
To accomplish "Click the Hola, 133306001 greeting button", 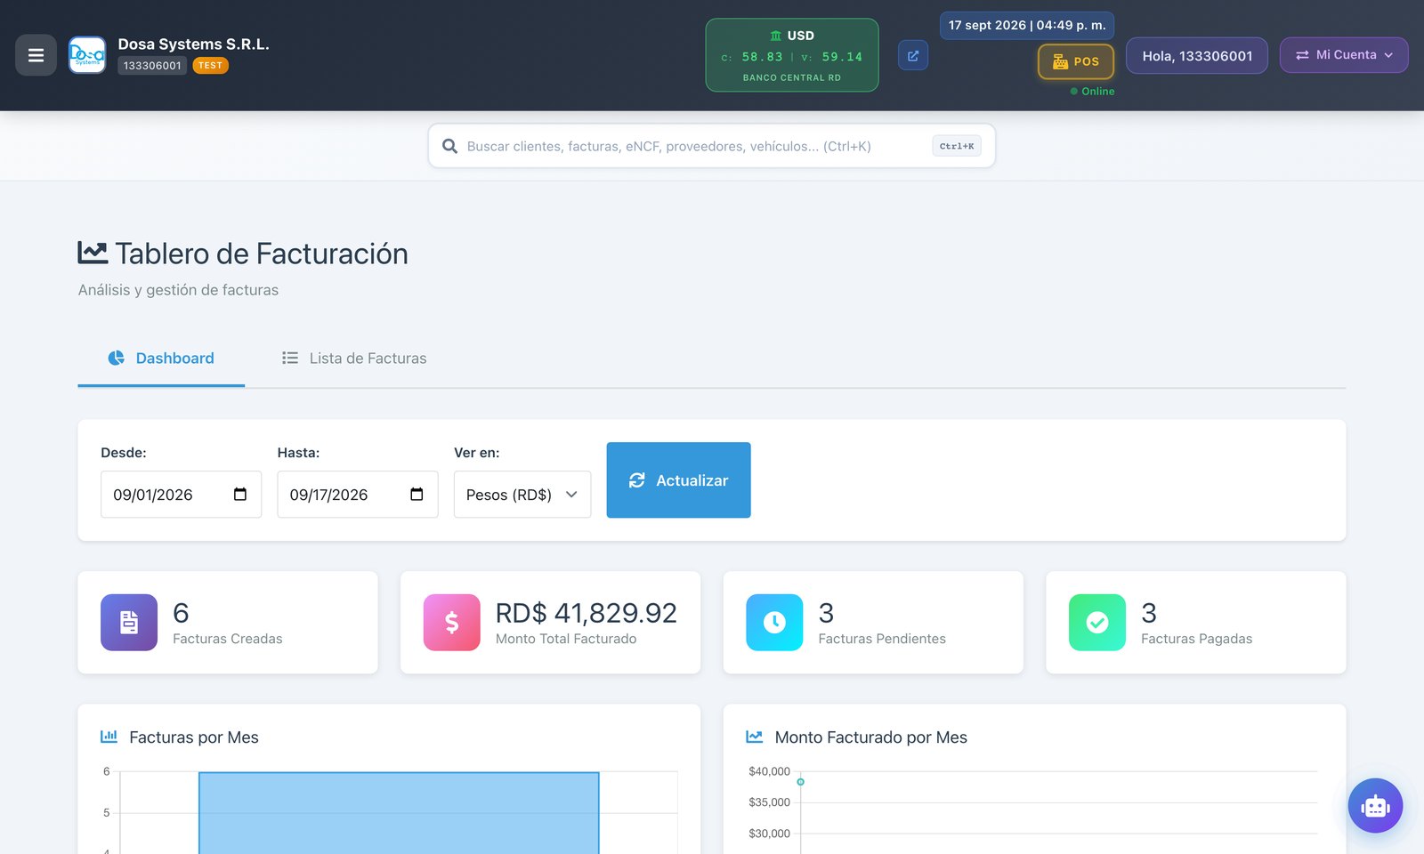I will (x=1197, y=55).
